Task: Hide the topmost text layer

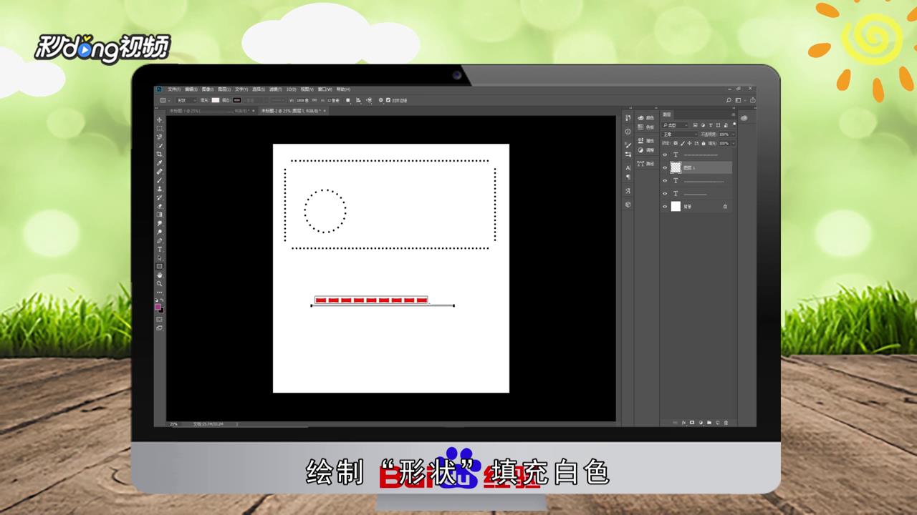Action: click(664, 154)
